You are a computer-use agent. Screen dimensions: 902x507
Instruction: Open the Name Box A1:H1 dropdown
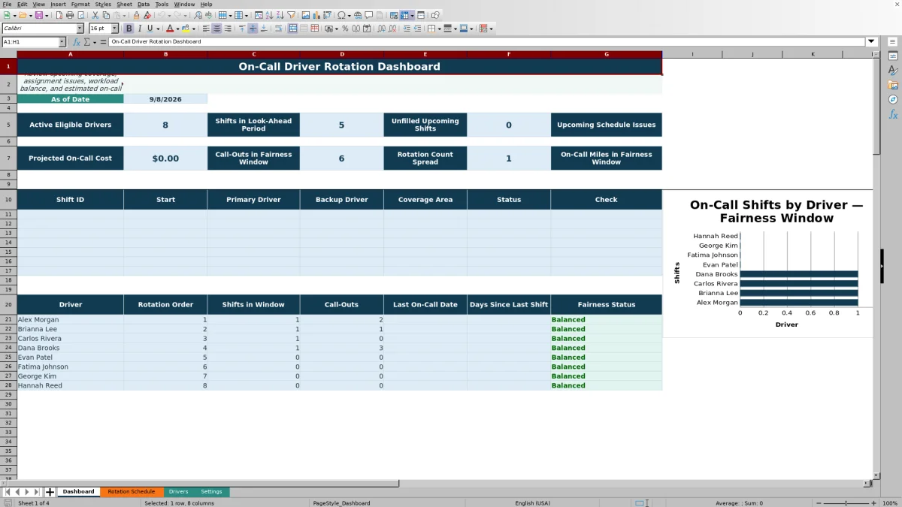[62, 42]
